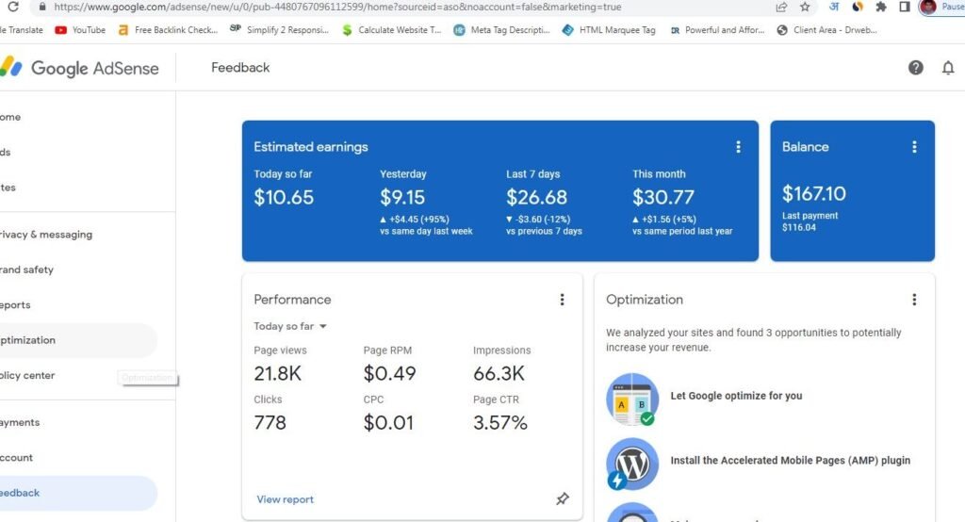965x522 pixels.
Task: Click Yesterday earnings $9.15
Action: point(402,198)
